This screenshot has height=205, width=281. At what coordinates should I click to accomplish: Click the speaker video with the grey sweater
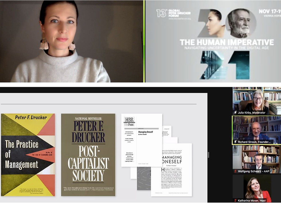click(x=72, y=41)
